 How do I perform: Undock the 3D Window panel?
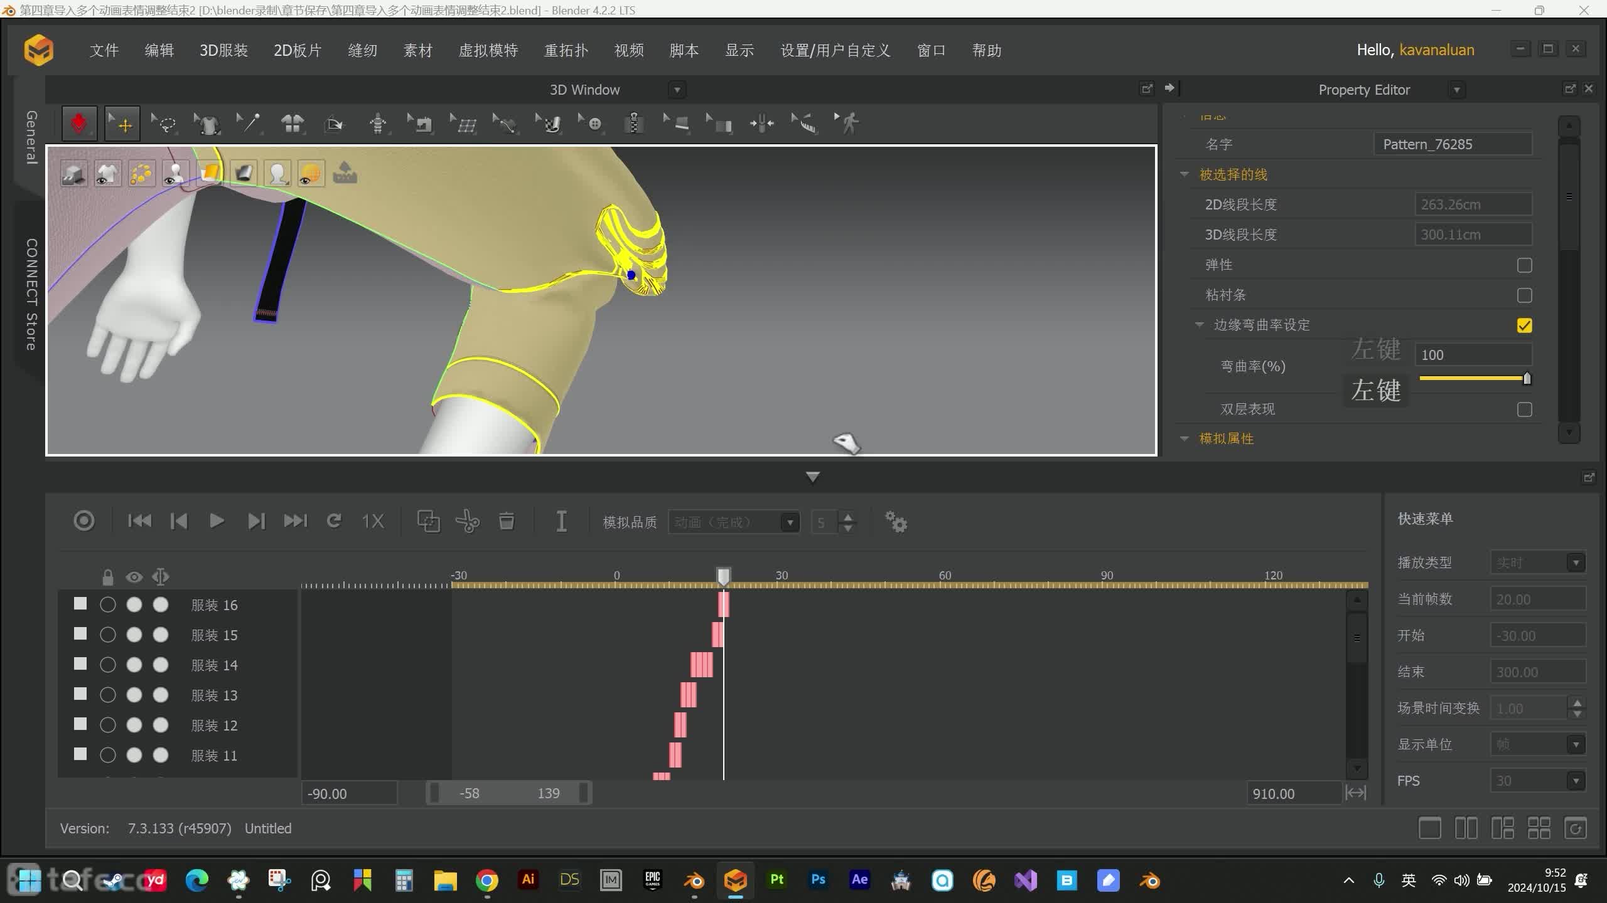[x=1146, y=89]
